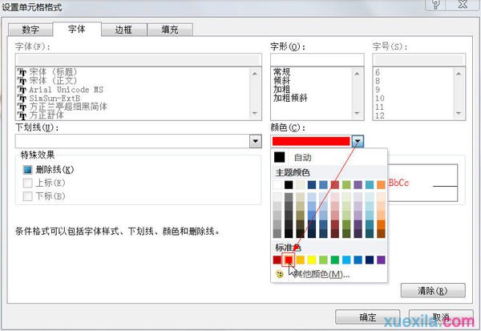Click 字形 list scroll down arrow

[x=357, y=113]
